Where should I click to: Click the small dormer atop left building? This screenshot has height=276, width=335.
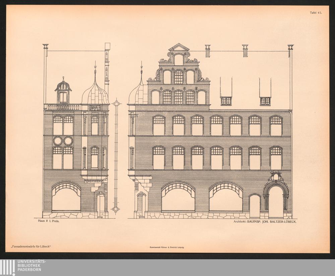coord(63,91)
